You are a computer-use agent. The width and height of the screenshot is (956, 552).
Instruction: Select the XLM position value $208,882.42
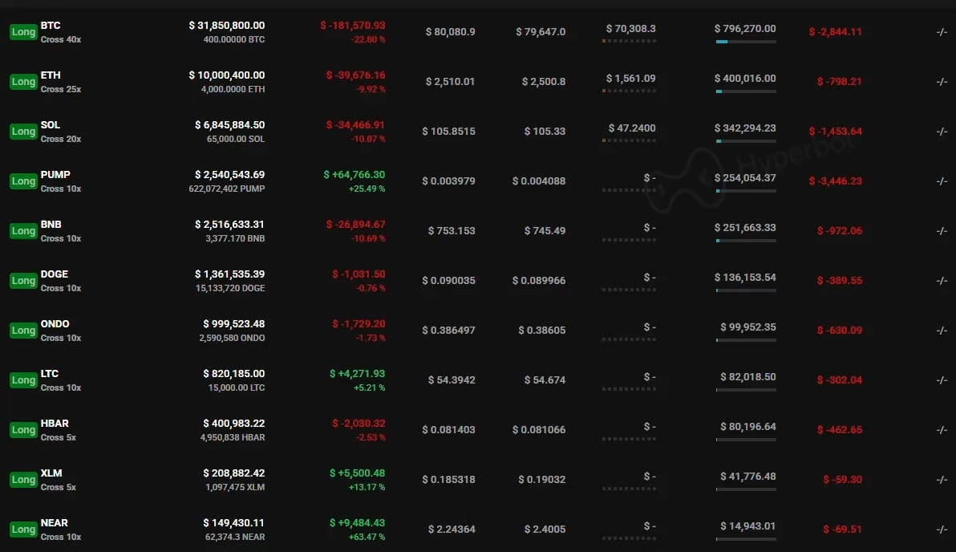234,473
